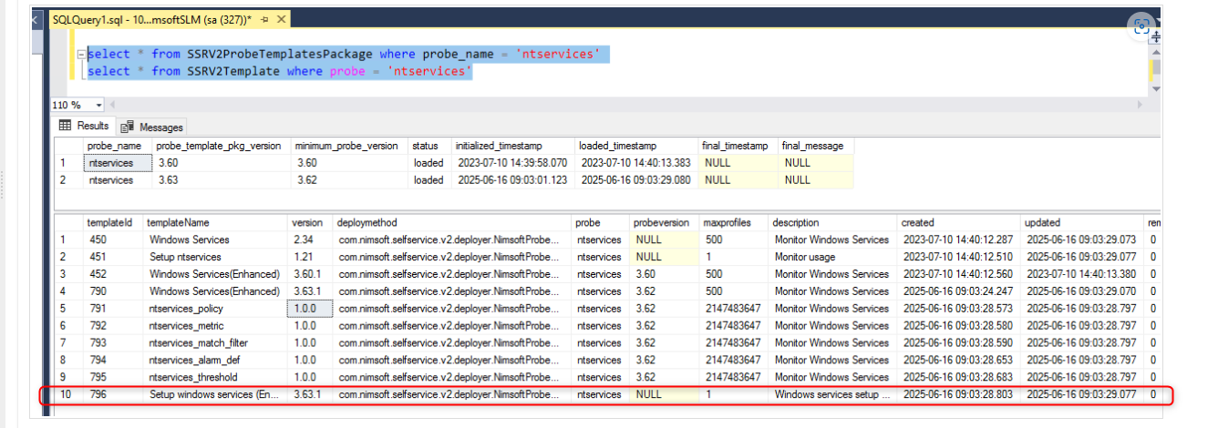Collapse the first select statement outline

coord(82,55)
